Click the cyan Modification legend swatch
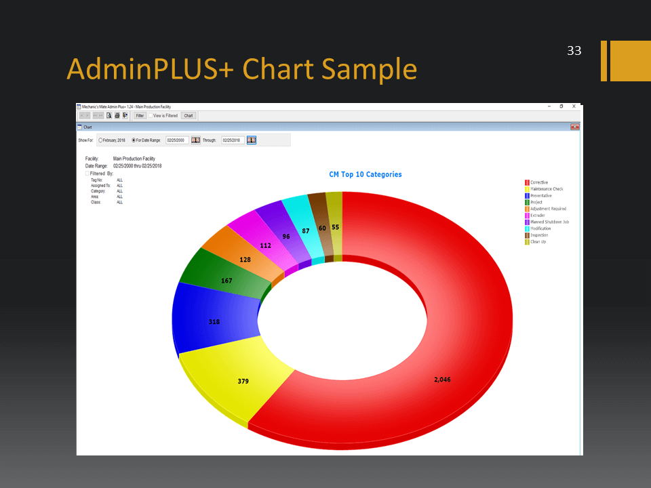 coord(527,228)
